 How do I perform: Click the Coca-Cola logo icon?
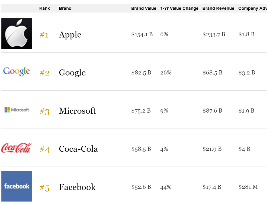(17, 148)
